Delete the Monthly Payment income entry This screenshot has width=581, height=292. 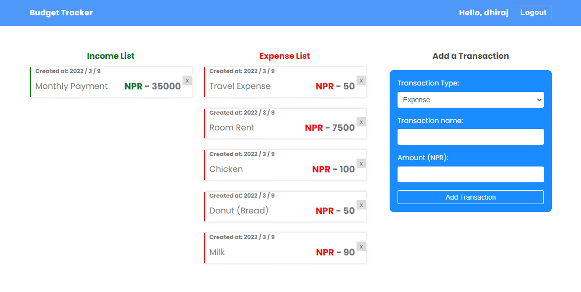(187, 80)
